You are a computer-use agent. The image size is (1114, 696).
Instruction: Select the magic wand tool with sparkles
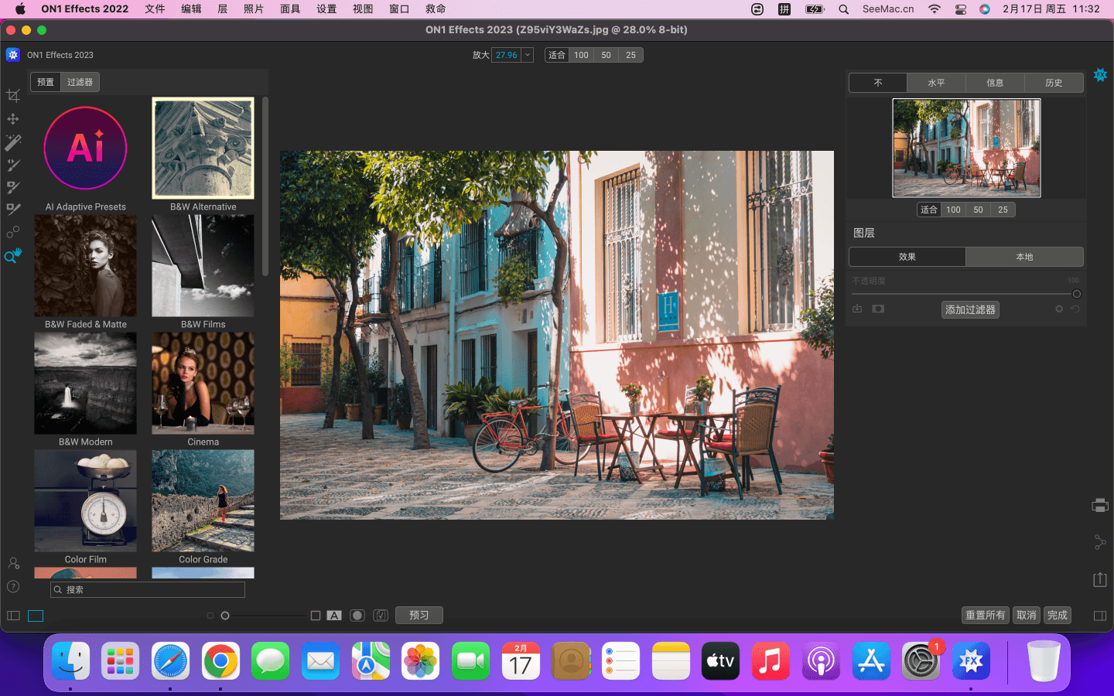pos(13,142)
